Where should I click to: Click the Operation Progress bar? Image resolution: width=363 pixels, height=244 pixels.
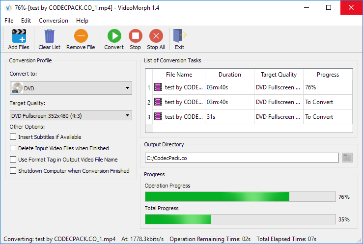(240, 196)
